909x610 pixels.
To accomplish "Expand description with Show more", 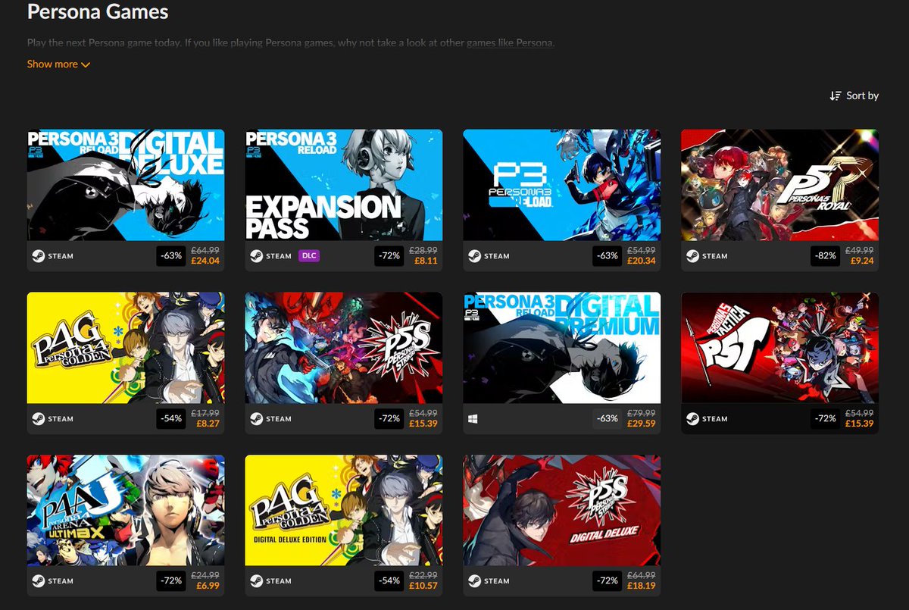I will (58, 64).
